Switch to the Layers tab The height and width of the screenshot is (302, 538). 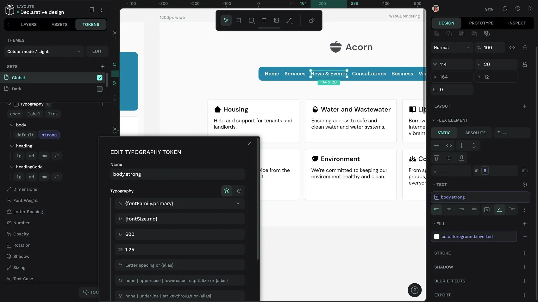(x=29, y=24)
